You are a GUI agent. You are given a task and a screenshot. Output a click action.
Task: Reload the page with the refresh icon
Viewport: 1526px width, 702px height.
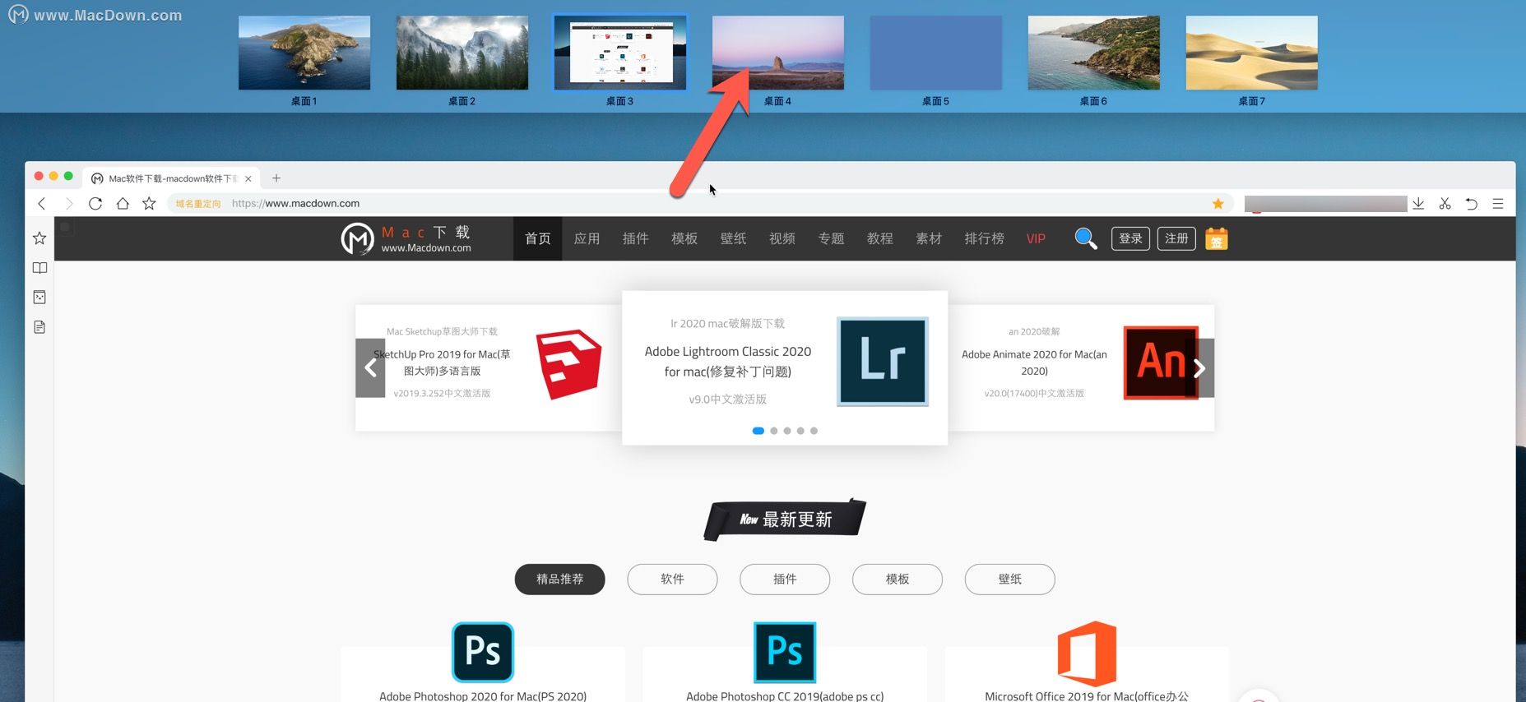pos(95,204)
